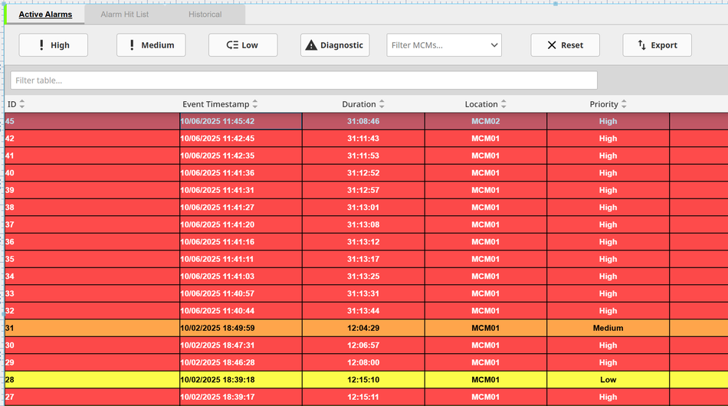This screenshot has width=728, height=406.
Task: Sort by ID column arrows
Action: coord(22,104)
